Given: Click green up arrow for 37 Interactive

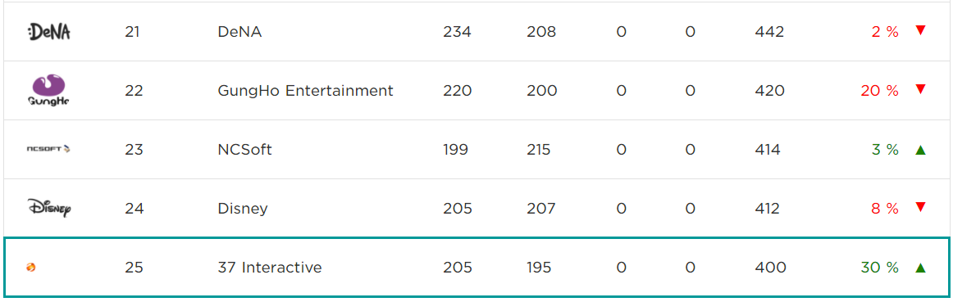Looking at the screenshot, I should pyautogui.click(x=920, y=267).
